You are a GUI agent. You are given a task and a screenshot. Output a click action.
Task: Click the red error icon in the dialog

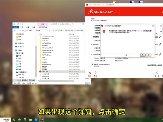click(x=104, y=31)
